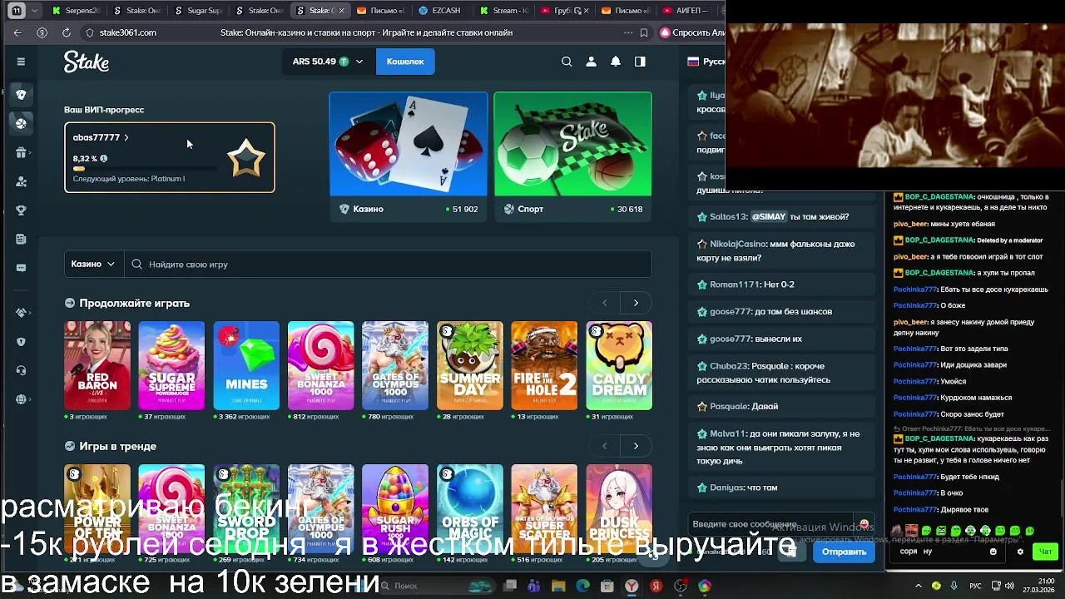Open the Спорт banner card
Viewport: 1065px width, 599px height.
point(572,156)
